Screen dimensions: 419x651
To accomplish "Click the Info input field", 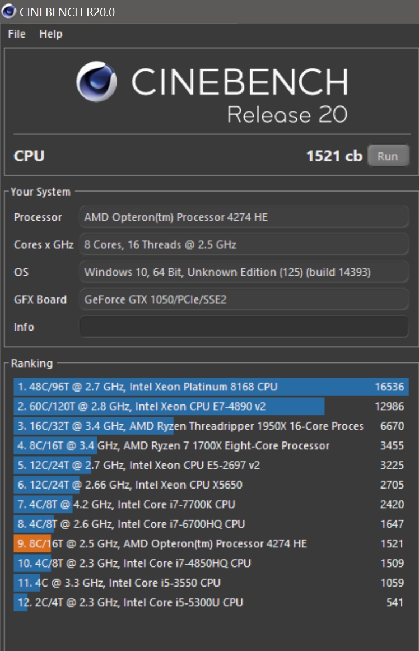I will (244, 327).
